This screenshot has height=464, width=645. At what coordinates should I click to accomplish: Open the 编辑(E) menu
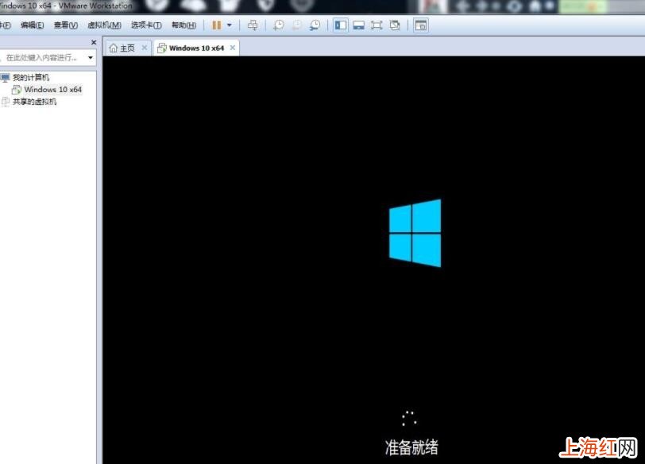pos(32,25)
